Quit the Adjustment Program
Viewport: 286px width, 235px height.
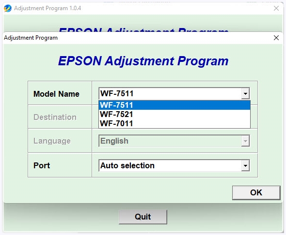[x=143, y=217]
